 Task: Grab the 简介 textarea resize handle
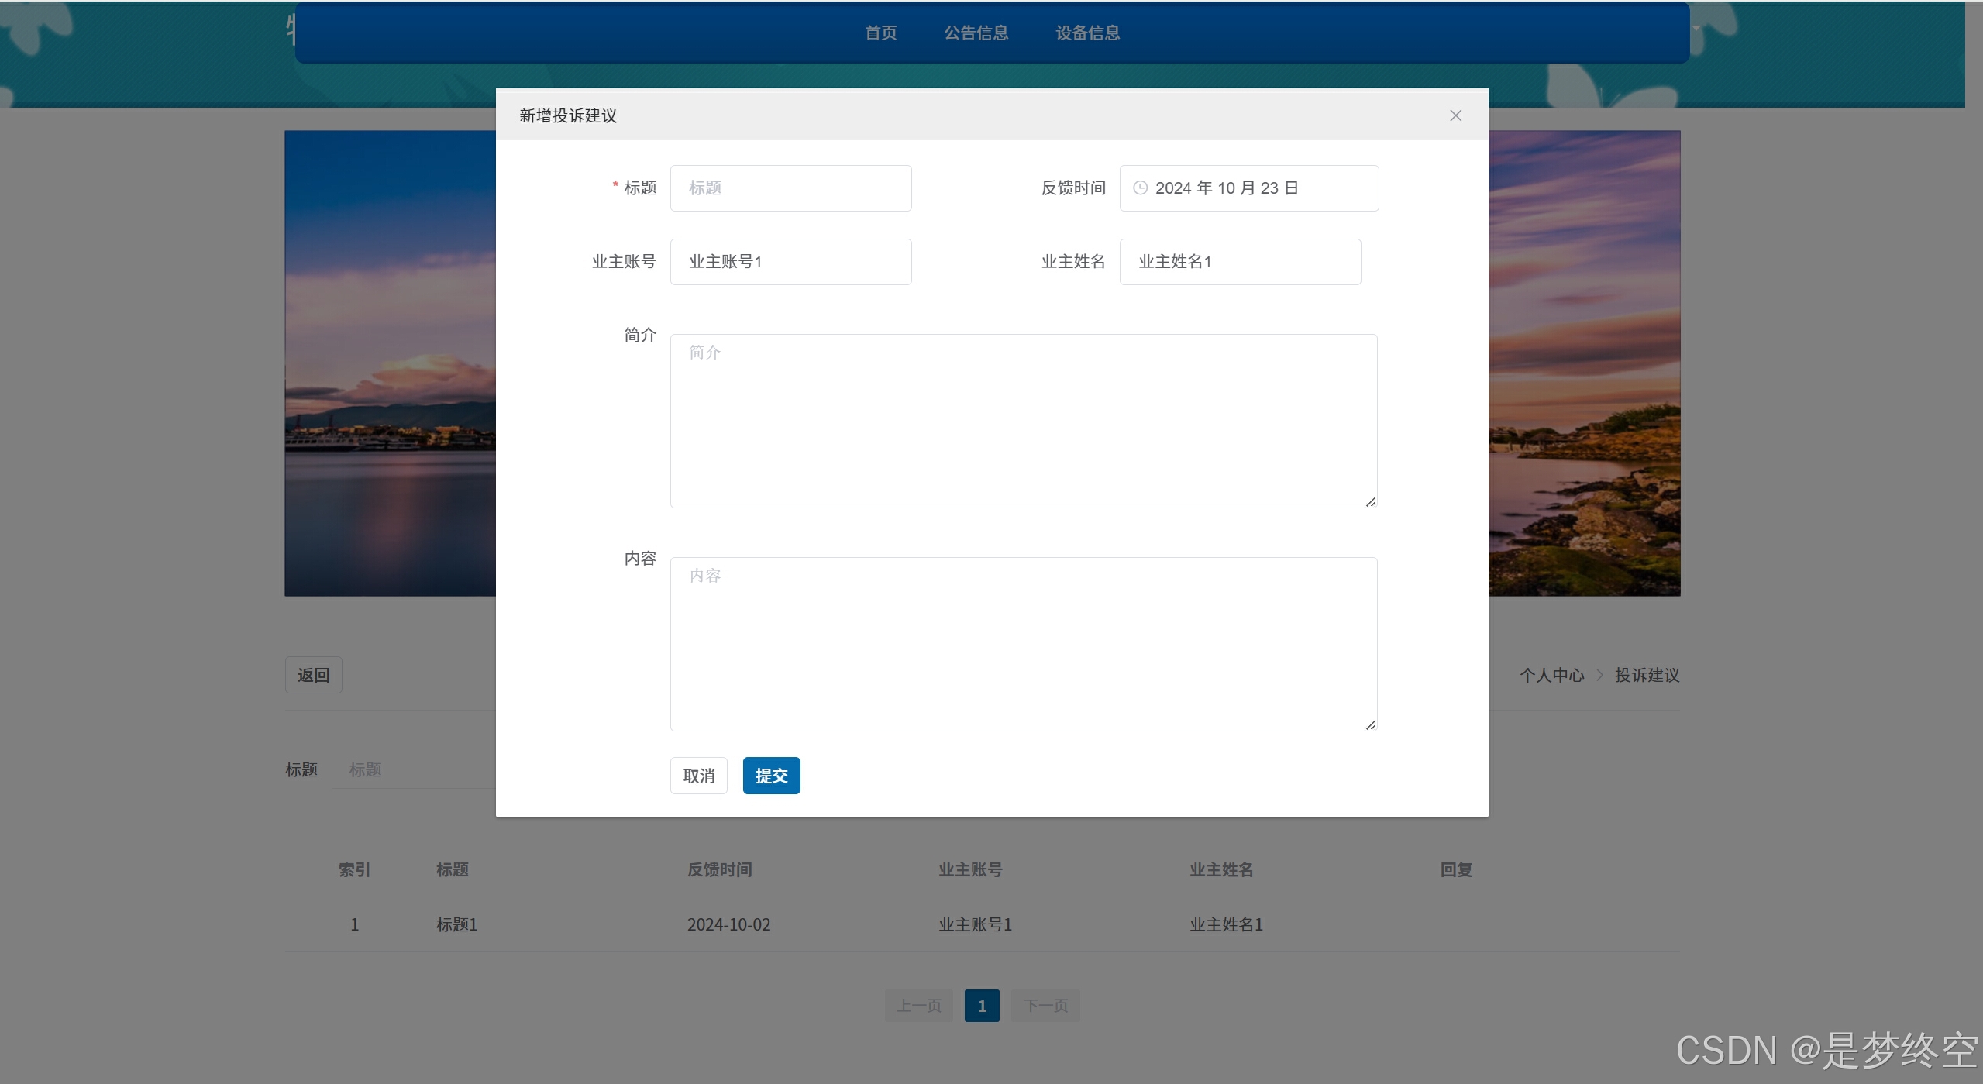pos(1370,502)
